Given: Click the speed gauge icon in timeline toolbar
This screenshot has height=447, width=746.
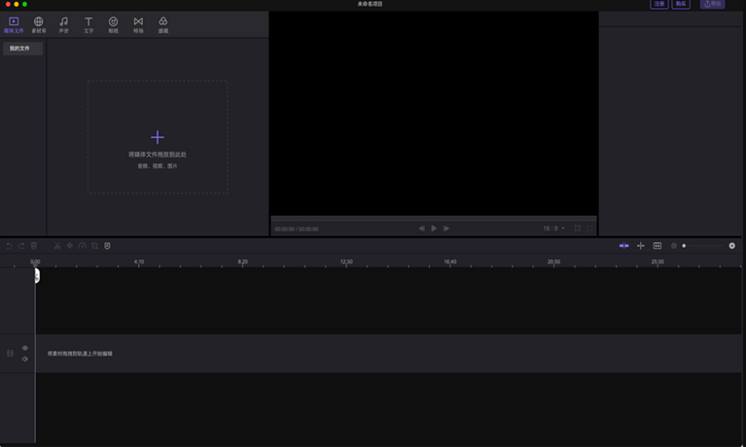Looking at the screenshot, I should pyautogui.click(x=82, y=246).
